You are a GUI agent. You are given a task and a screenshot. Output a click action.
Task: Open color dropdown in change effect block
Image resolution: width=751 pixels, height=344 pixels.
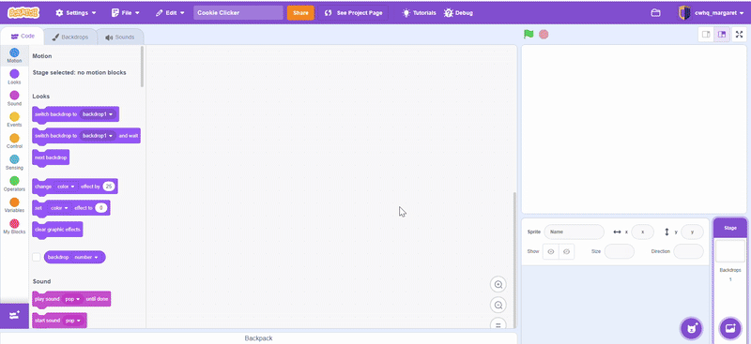66,187
